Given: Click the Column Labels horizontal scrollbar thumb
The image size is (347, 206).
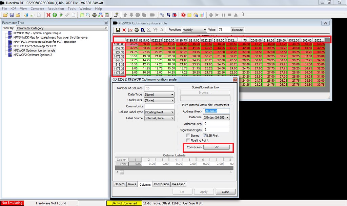Looking at the screenshot, I should pos(122,172).
